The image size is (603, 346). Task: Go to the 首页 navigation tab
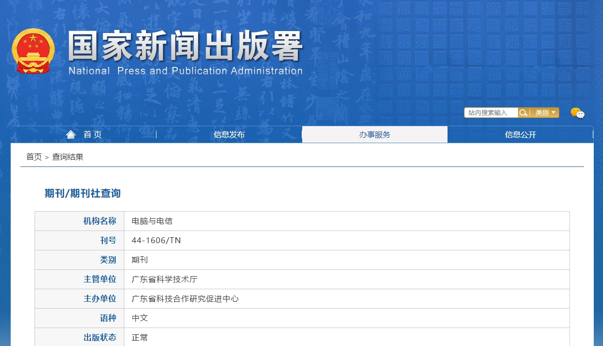pyautogui.click(x=84, y=134)
